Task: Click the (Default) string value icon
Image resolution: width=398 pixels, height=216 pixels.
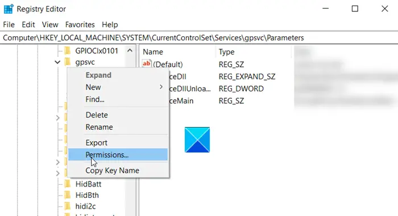Action: (x=147, y=64)
